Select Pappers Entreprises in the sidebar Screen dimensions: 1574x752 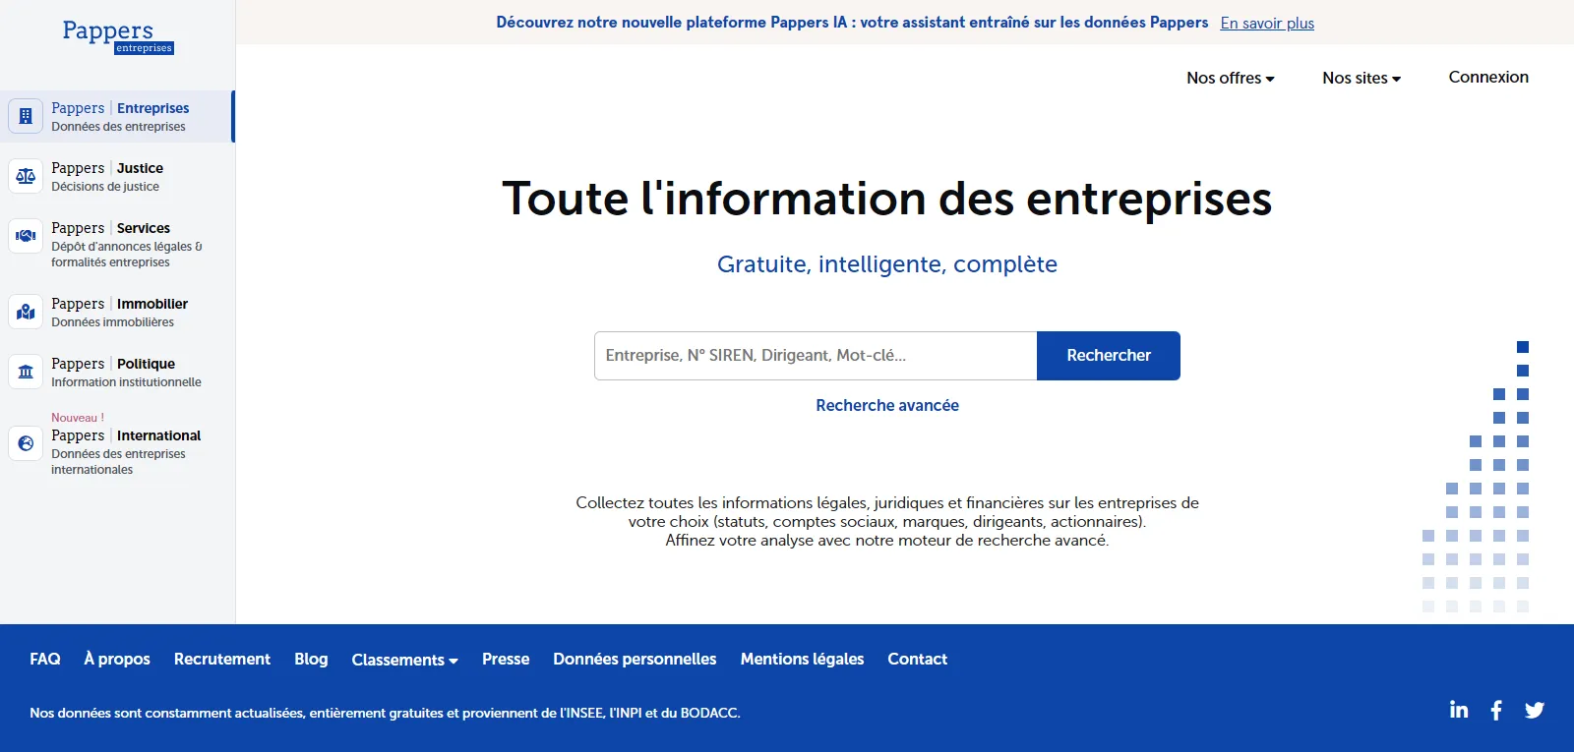coord(118,116)
